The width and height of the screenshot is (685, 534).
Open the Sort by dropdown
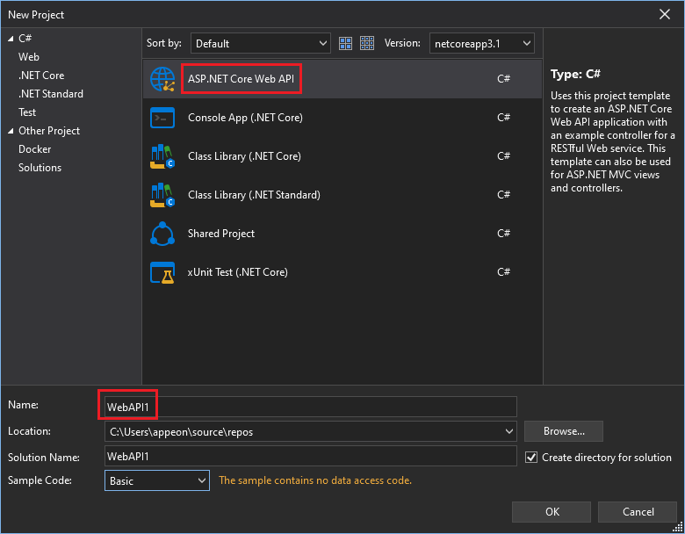point(260,43)
